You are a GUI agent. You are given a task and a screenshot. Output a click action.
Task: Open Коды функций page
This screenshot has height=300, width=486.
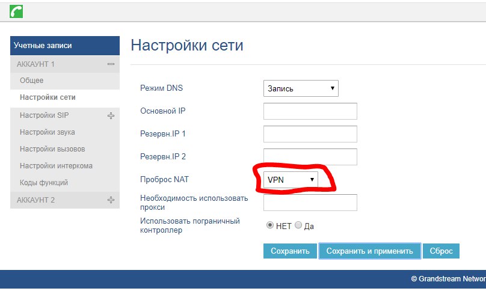44,183
